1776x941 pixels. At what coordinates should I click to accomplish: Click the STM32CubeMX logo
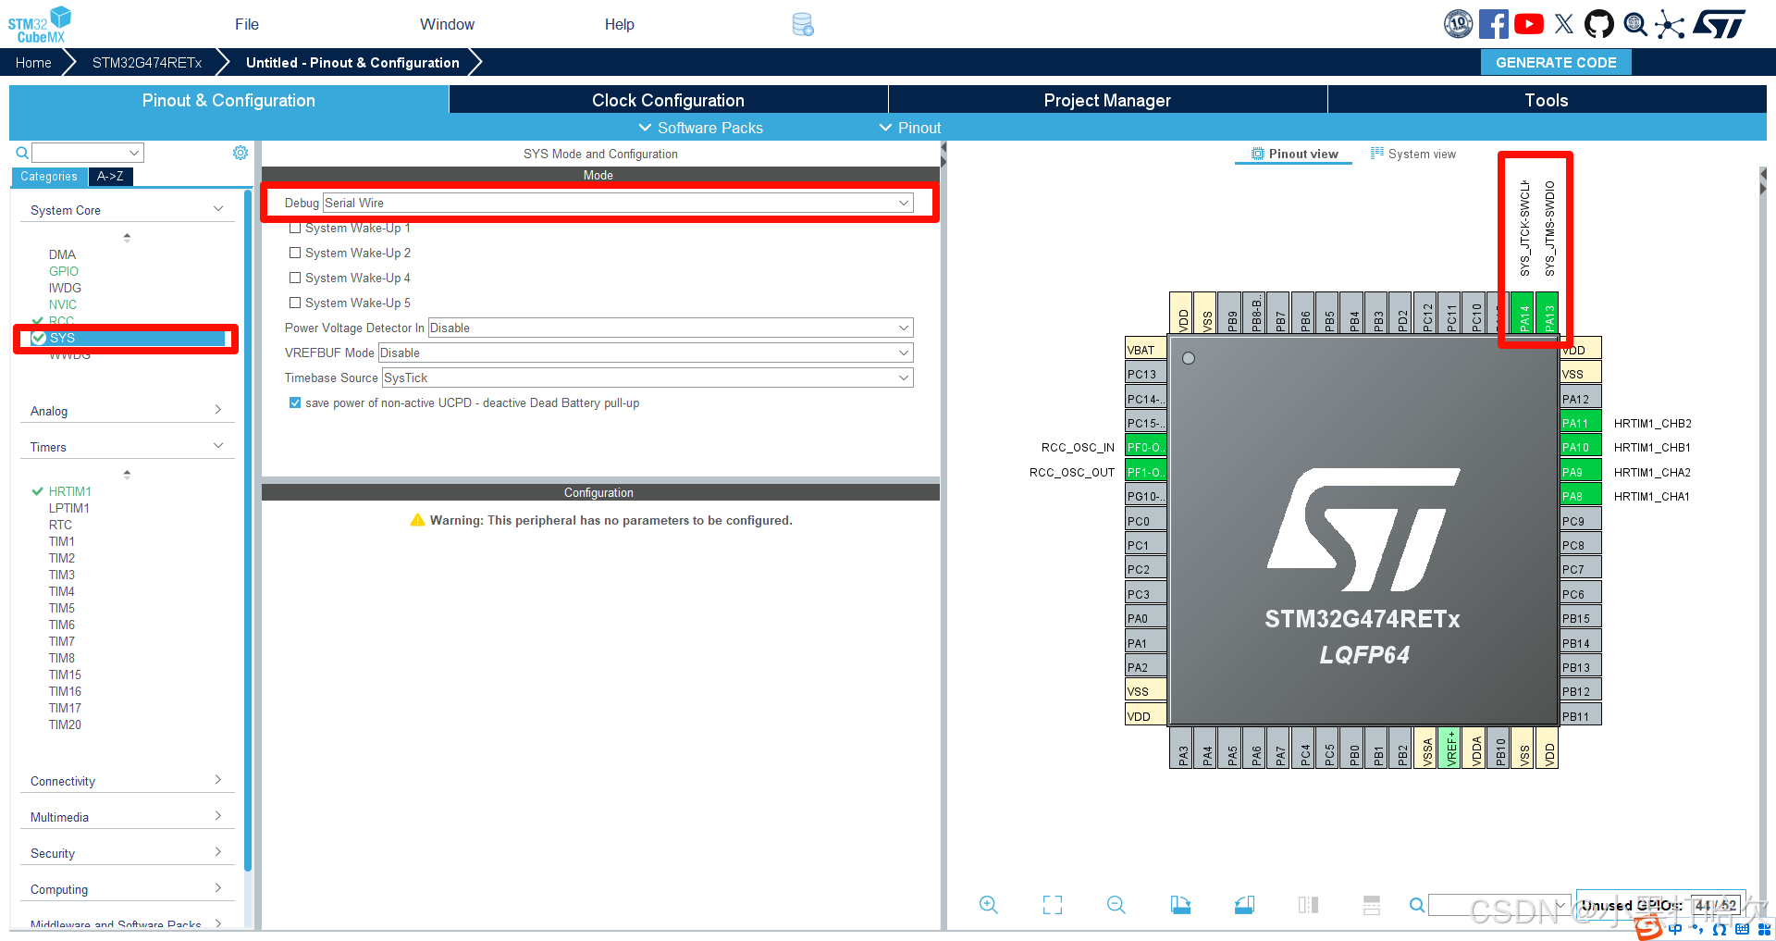pos(39,25)
